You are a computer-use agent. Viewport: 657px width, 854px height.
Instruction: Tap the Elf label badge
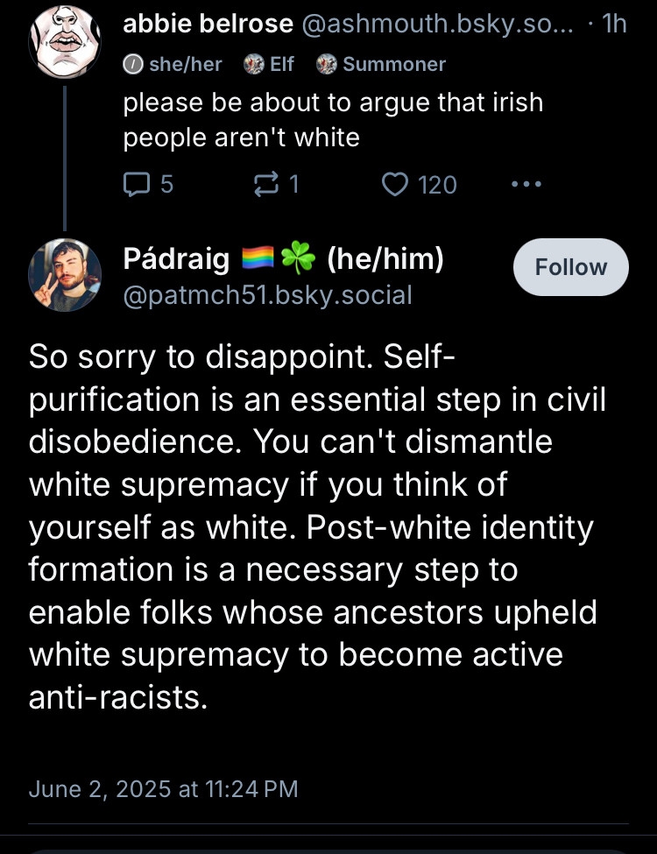[x=269, y=64]
